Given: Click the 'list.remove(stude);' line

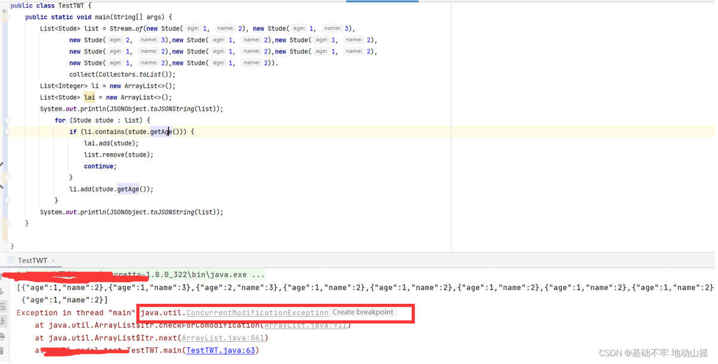Looking at the screenshot, I should click(119, 155).
